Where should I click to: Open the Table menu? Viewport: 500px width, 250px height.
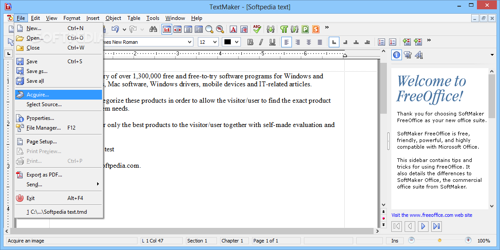click(x=134, y=18)
